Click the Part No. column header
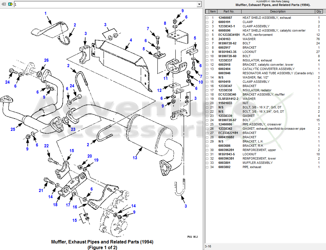Screen dimensions: 326x250 pos(229,11)
